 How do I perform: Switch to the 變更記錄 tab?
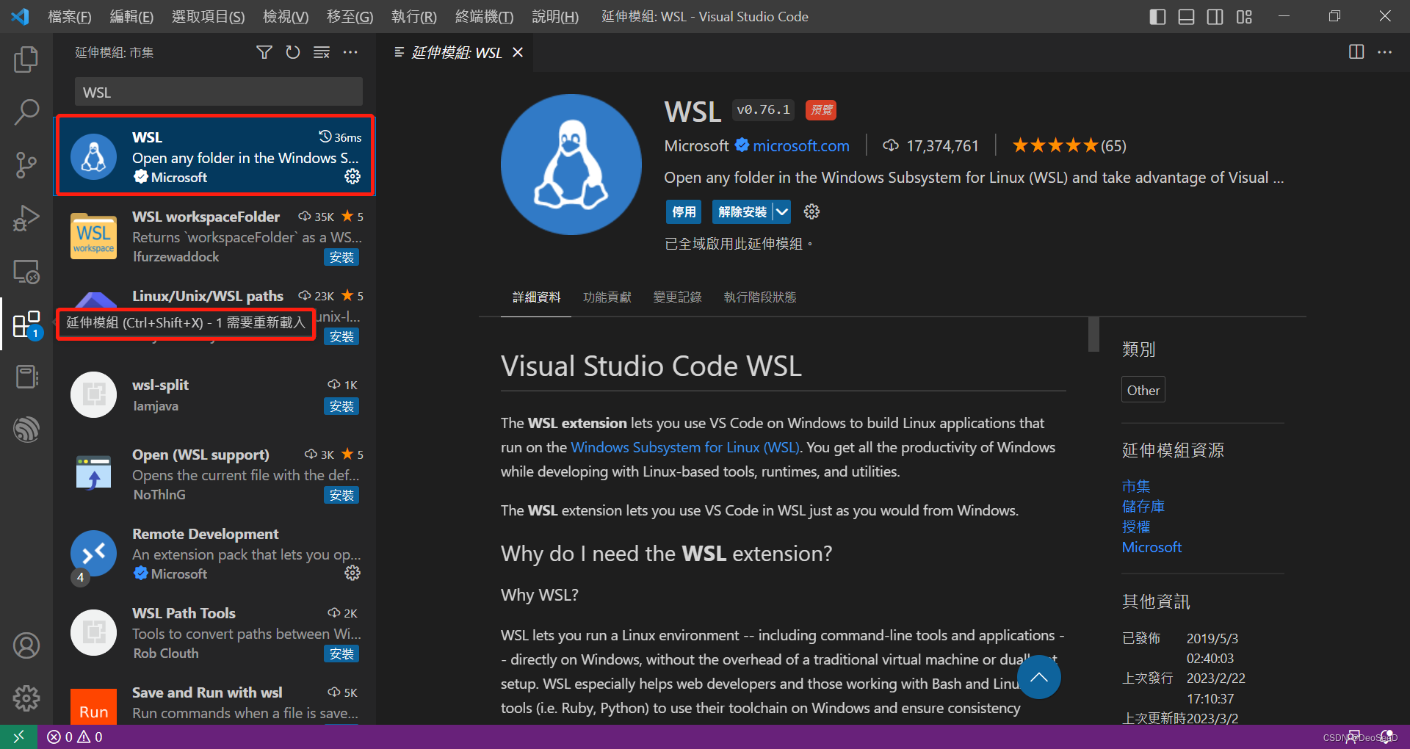[677, 297]
